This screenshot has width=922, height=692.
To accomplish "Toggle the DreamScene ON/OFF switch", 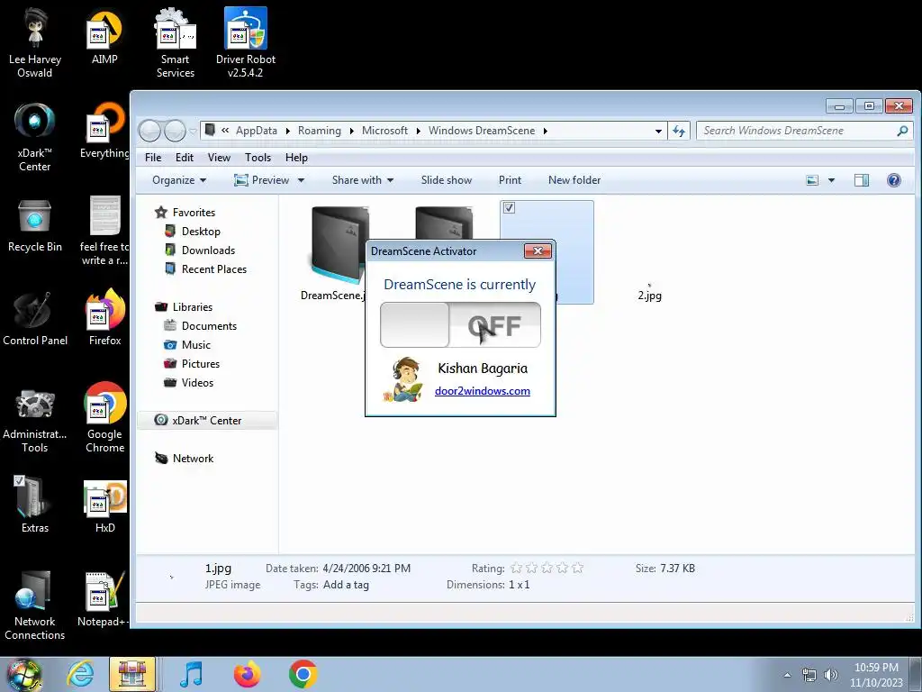I will (460, 324).
